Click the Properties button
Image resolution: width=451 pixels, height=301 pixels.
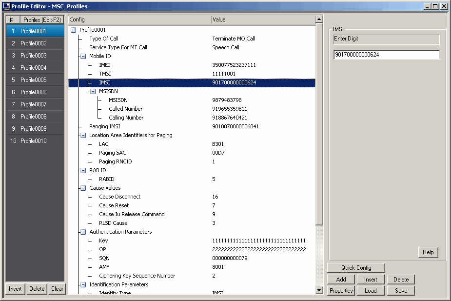click(x=341, y=290)
